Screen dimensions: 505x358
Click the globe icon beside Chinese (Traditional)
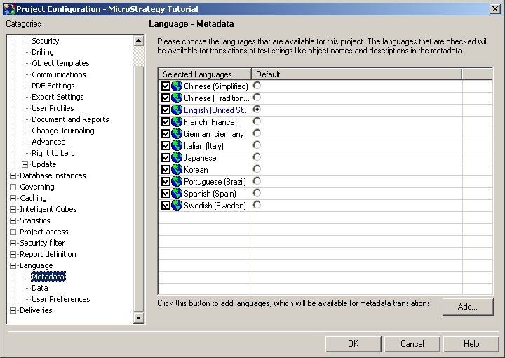[x=177, y=98]
